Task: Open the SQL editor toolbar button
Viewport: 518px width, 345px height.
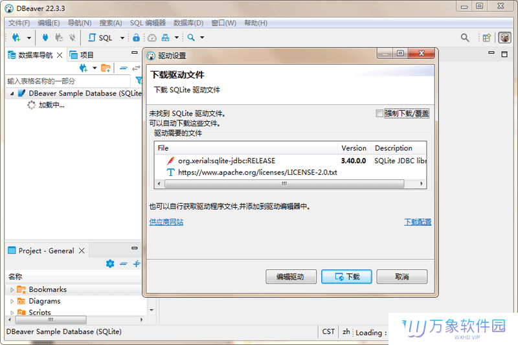Action: click(x=100, y=38)
